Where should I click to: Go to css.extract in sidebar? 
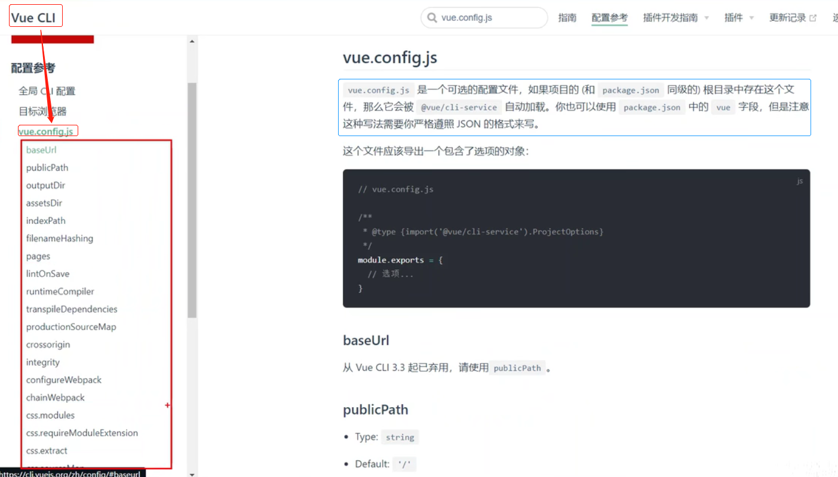[47, 451]
